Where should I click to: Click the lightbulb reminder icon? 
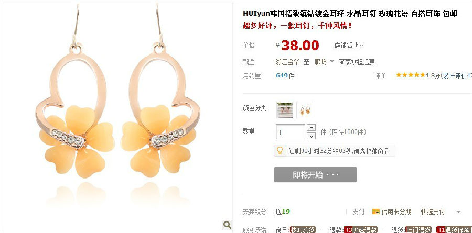coord(280,150)
